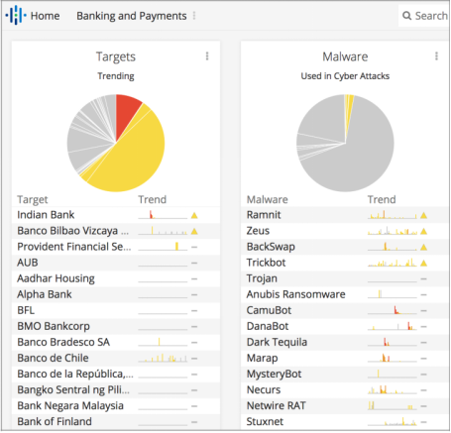The image size is (451, 433).
Task: Open Banco de la República target
Action: 116,374
